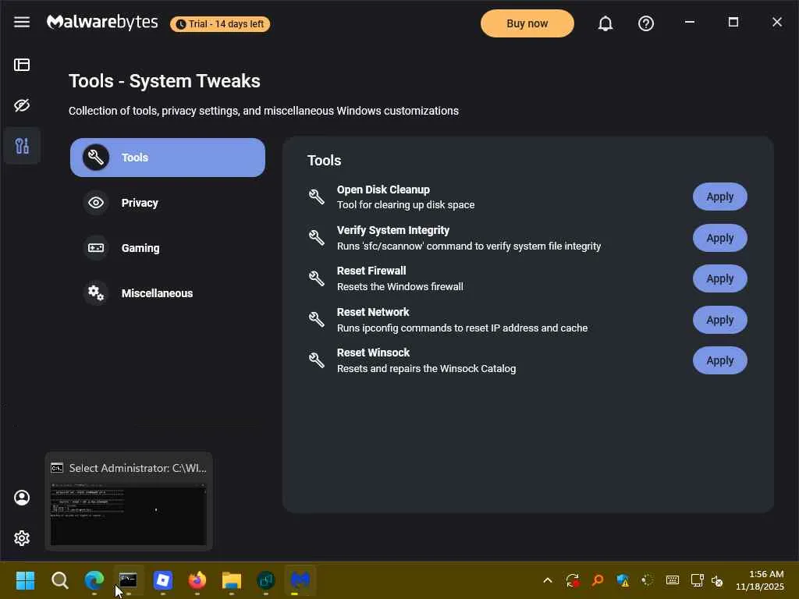The image size is (799, 599).
Task: Click the wrench icon beside Reset Winsock
Action: pos(317,360)
